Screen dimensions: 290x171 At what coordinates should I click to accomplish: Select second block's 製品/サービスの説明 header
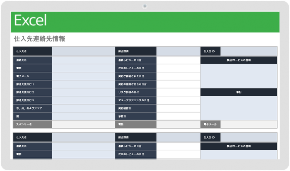tap(239, 146)
